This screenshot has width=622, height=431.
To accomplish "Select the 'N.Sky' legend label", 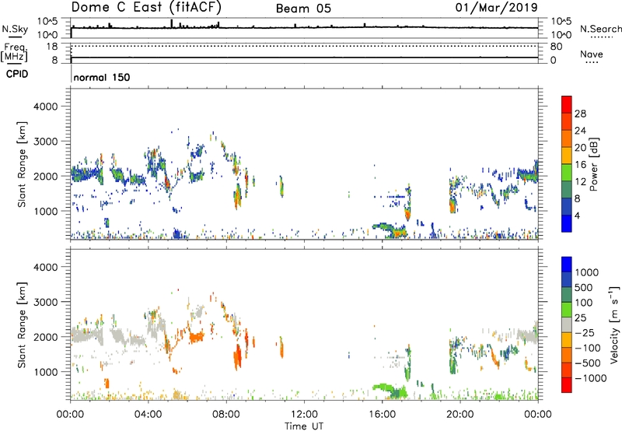I will coord(15,29).
